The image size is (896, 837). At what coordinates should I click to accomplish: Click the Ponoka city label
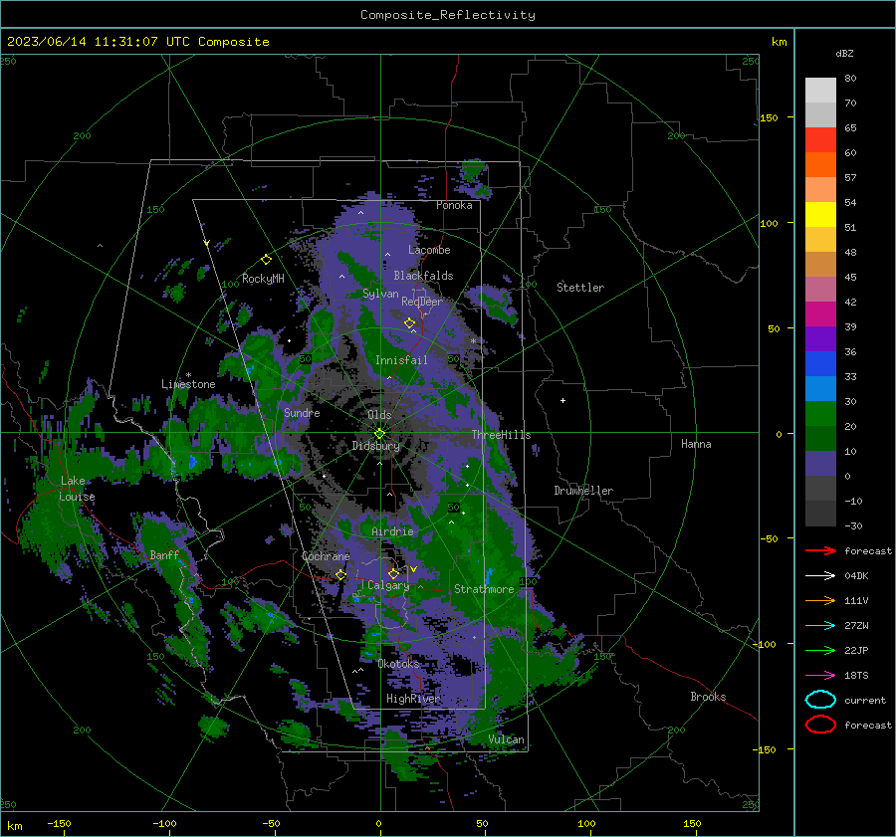click(x=454, y=205)
